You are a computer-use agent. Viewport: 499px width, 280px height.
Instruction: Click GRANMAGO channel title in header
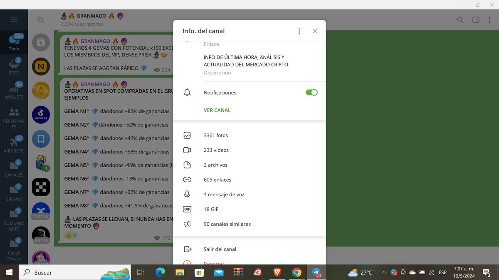(91, 16)
